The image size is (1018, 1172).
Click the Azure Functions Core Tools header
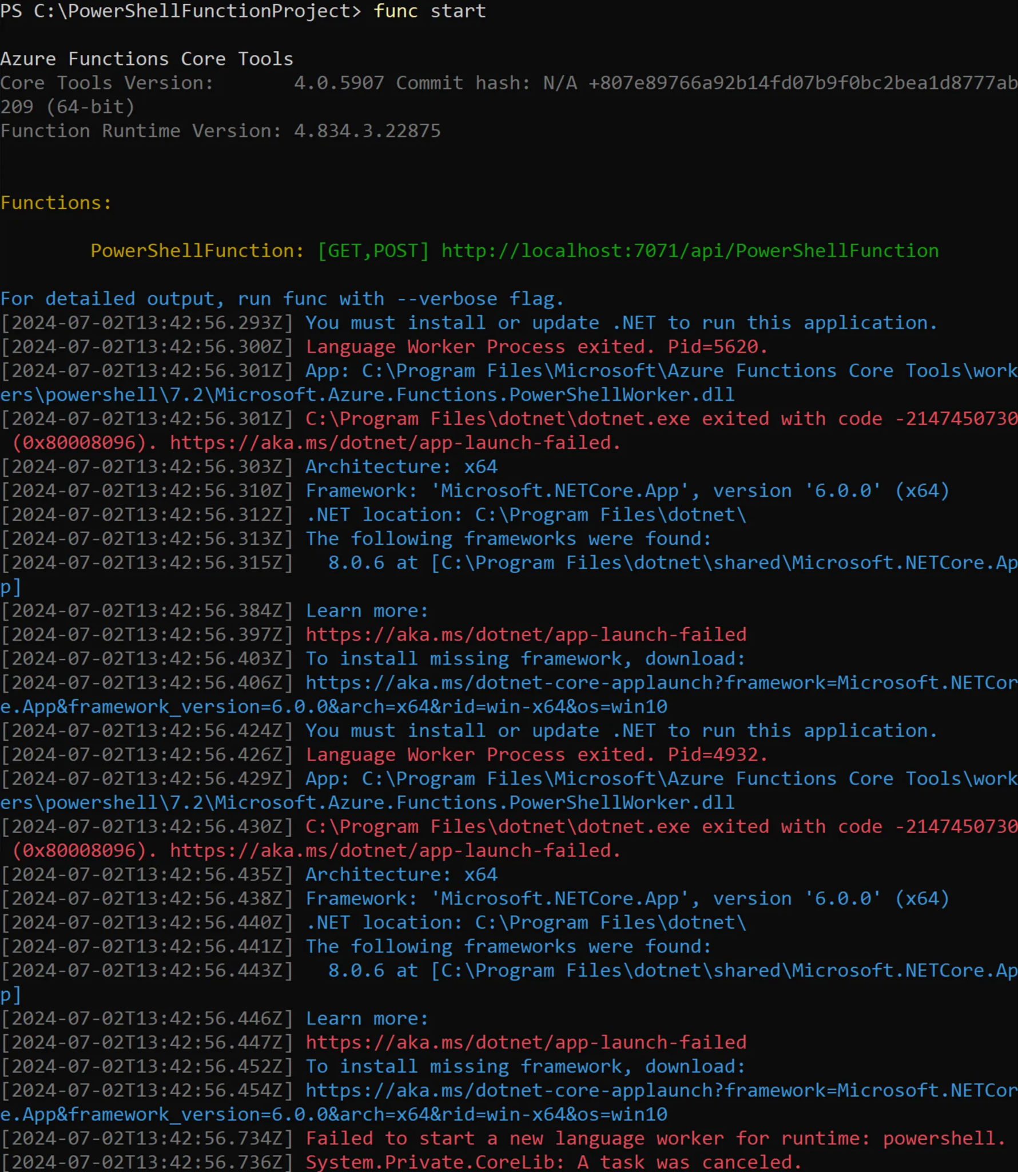[x=146, y=58]
